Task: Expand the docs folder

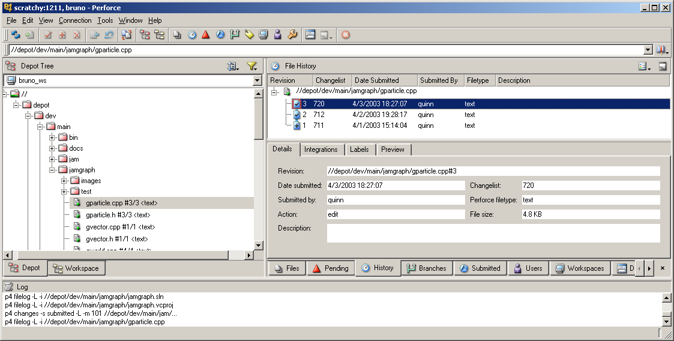Action: pos(52,148)
